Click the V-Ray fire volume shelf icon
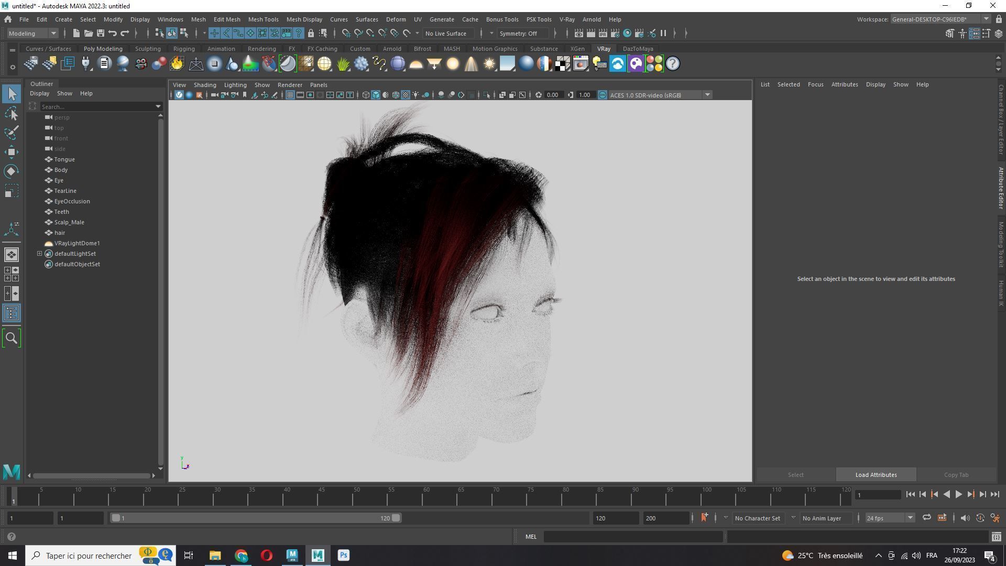The width and height of the screenshot is (1006, 566). (x=177, y=64)
